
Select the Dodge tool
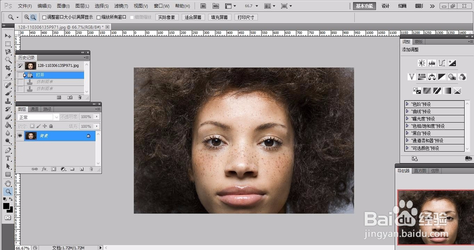click(x=8, y=141)
